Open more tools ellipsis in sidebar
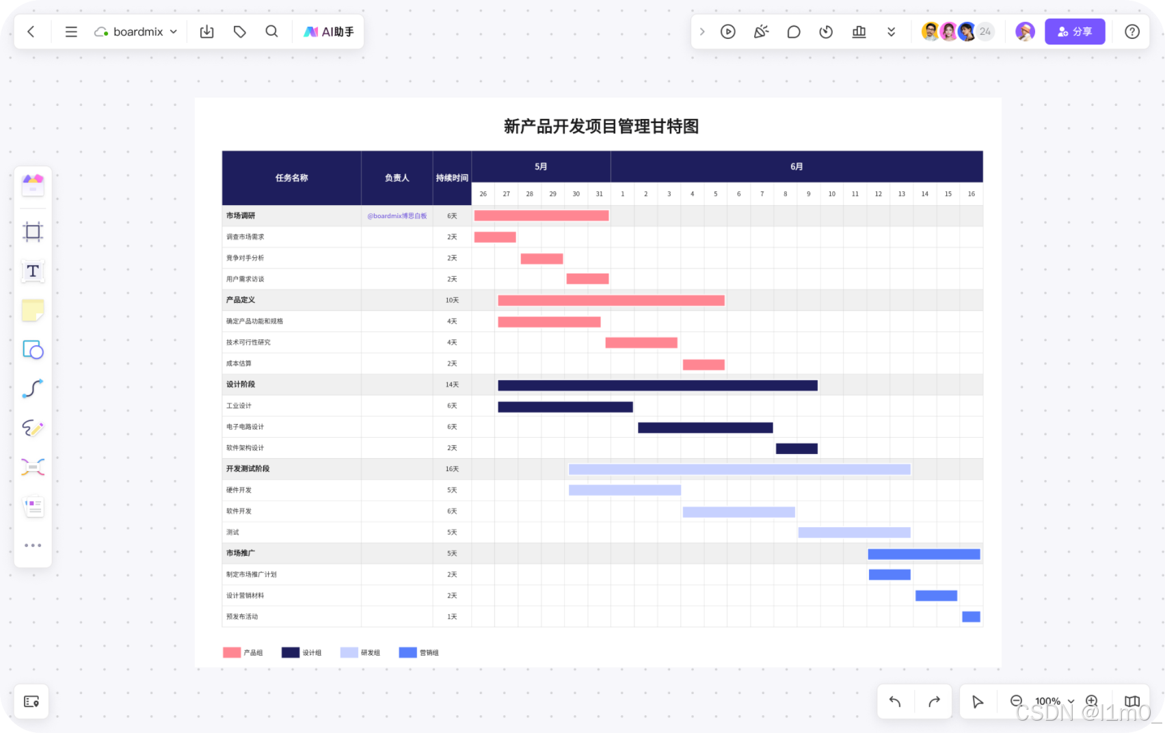The width and height of the screenshot is (1165, 733). 33,546
